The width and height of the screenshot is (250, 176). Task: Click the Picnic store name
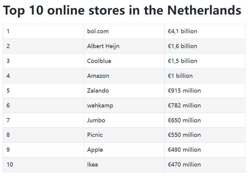[95, 135]
